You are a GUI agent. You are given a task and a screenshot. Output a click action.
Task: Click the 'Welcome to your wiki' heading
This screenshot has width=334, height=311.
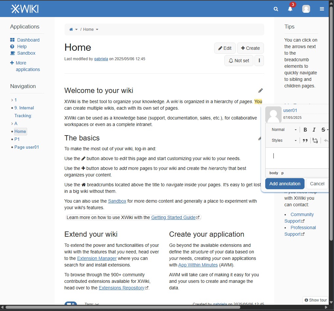click(99, 91)
